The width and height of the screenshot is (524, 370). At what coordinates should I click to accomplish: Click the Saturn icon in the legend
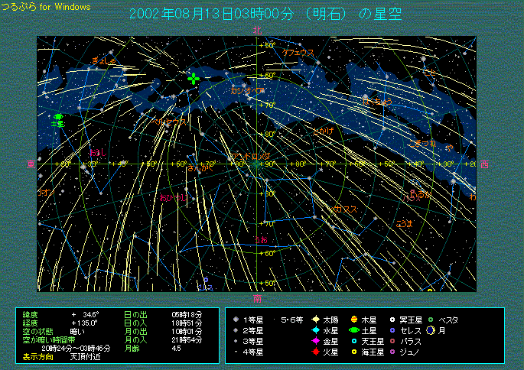(x=355, y=330)
